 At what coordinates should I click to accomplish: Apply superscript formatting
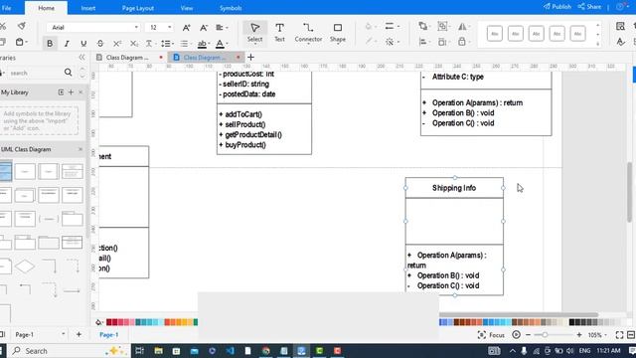117,44
